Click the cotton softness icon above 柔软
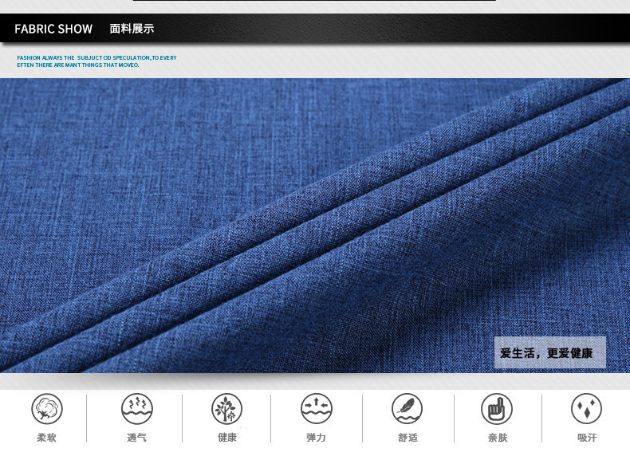This screenshot has width=630, height=456. [x=47, y=409]
